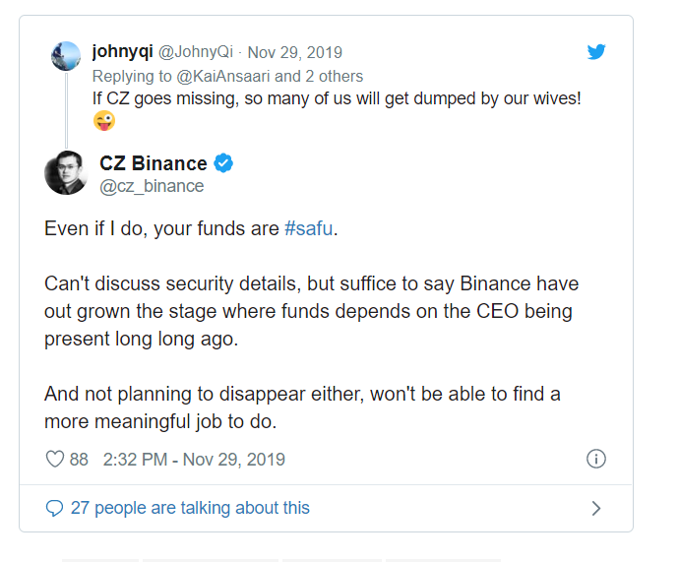Like the tweet with the heart icon
The height and width of the screenshot is (562, 679).
(x=55, y=459)
